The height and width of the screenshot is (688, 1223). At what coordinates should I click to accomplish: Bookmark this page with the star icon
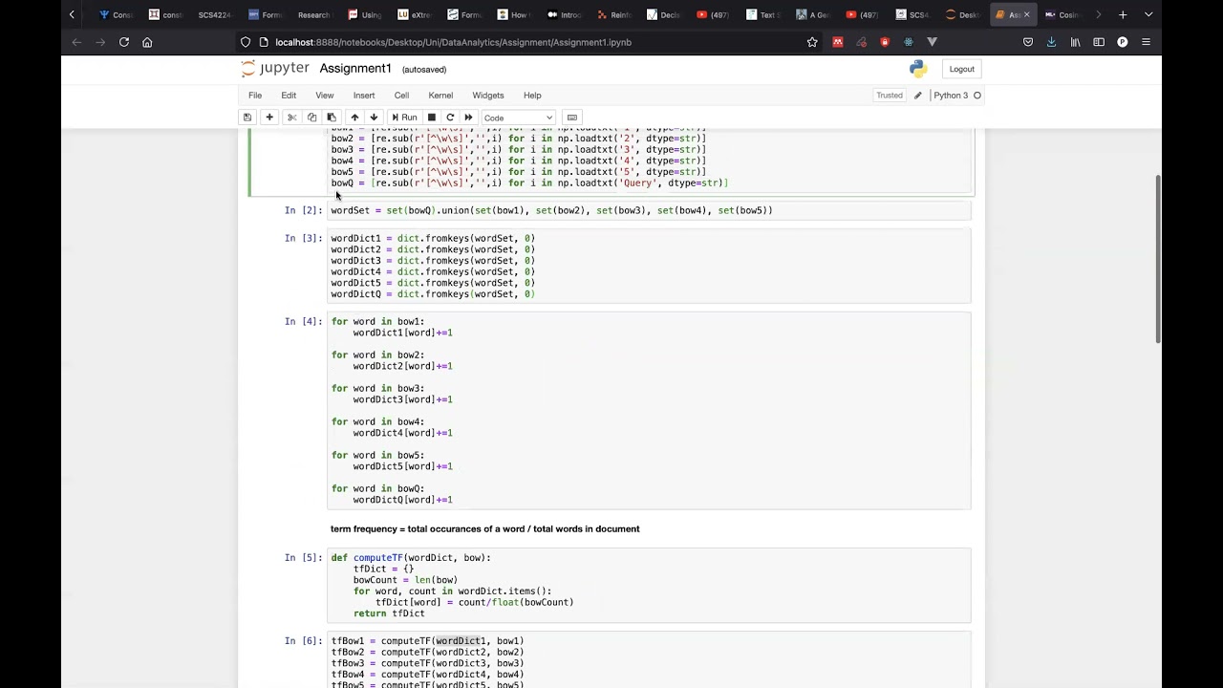(x=812, y=42)
